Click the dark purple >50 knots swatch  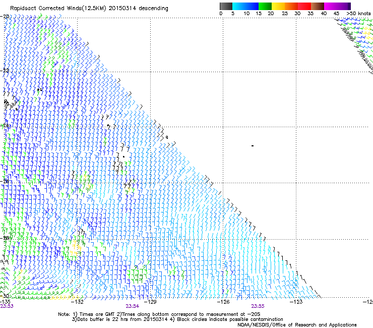pyautogui.click(x=349, y=6)
